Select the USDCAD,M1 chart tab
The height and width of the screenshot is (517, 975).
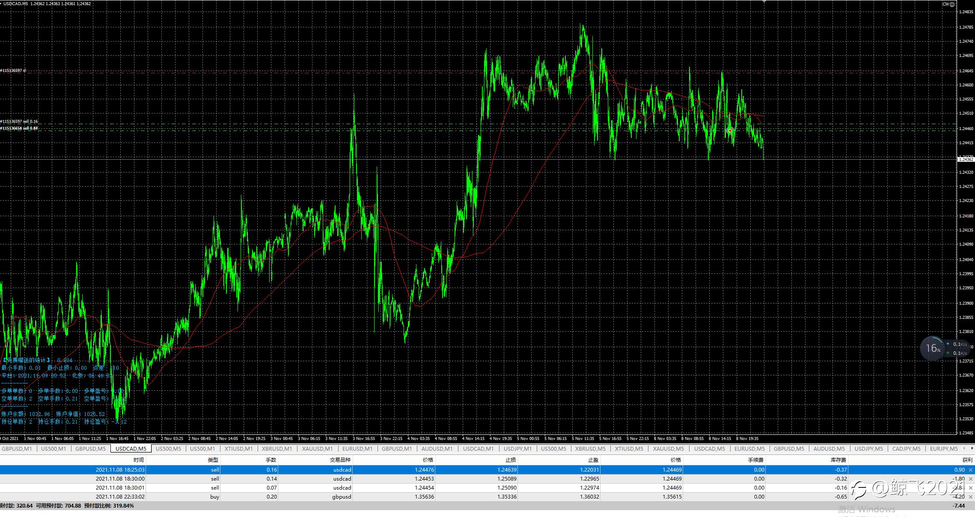[479, 449]
